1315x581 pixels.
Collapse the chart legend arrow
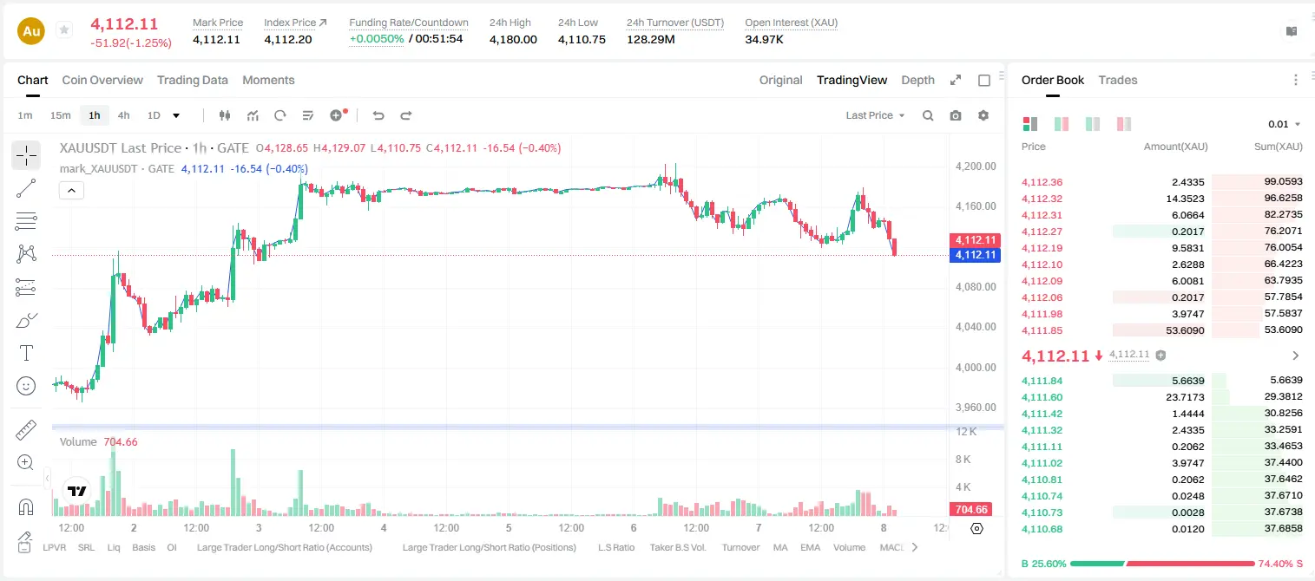click(x=71, y=191)
